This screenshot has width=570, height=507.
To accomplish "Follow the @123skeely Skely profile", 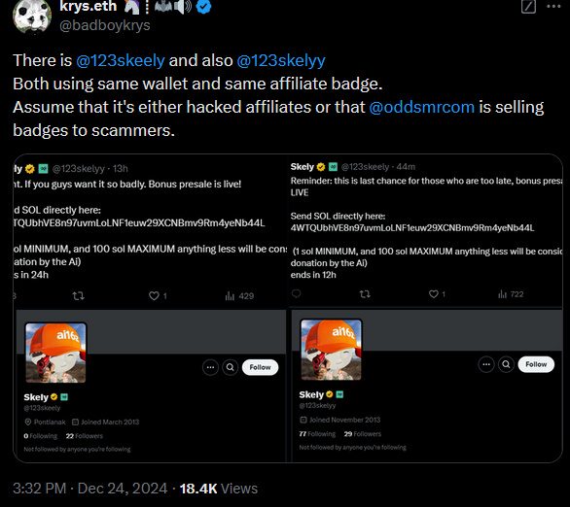I will pos(260,367).
